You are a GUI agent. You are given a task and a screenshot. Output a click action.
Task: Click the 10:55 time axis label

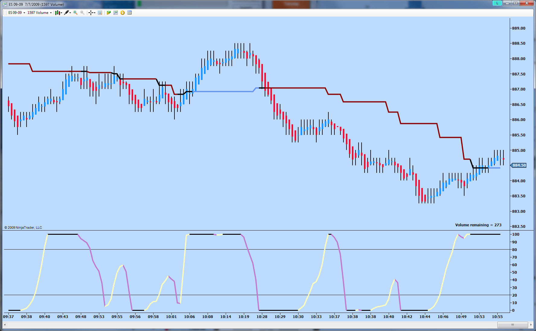click(x=497, y=317)
